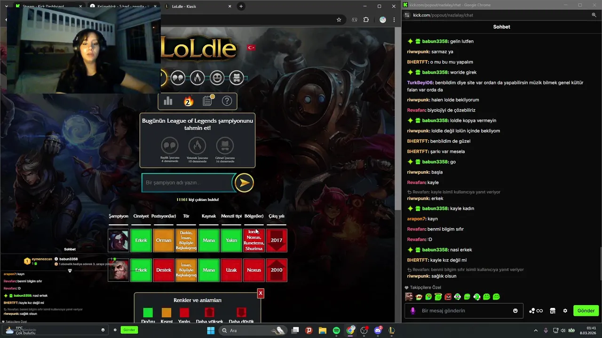Open Discord from the taskbar
The width and height of the screenshot is (602, 338).
tap(378, 330)
